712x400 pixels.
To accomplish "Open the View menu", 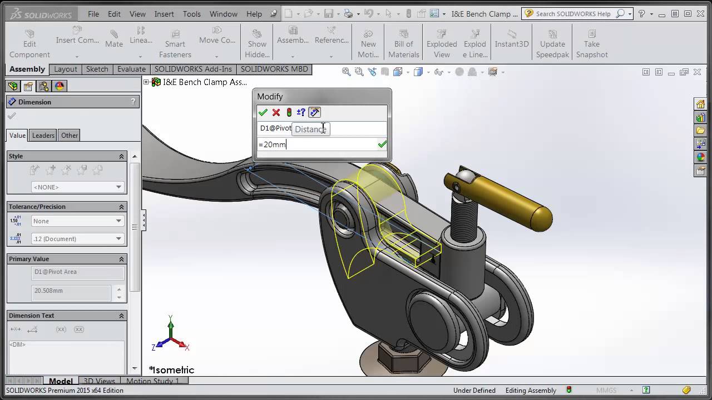I will click(x=137, y=14).
